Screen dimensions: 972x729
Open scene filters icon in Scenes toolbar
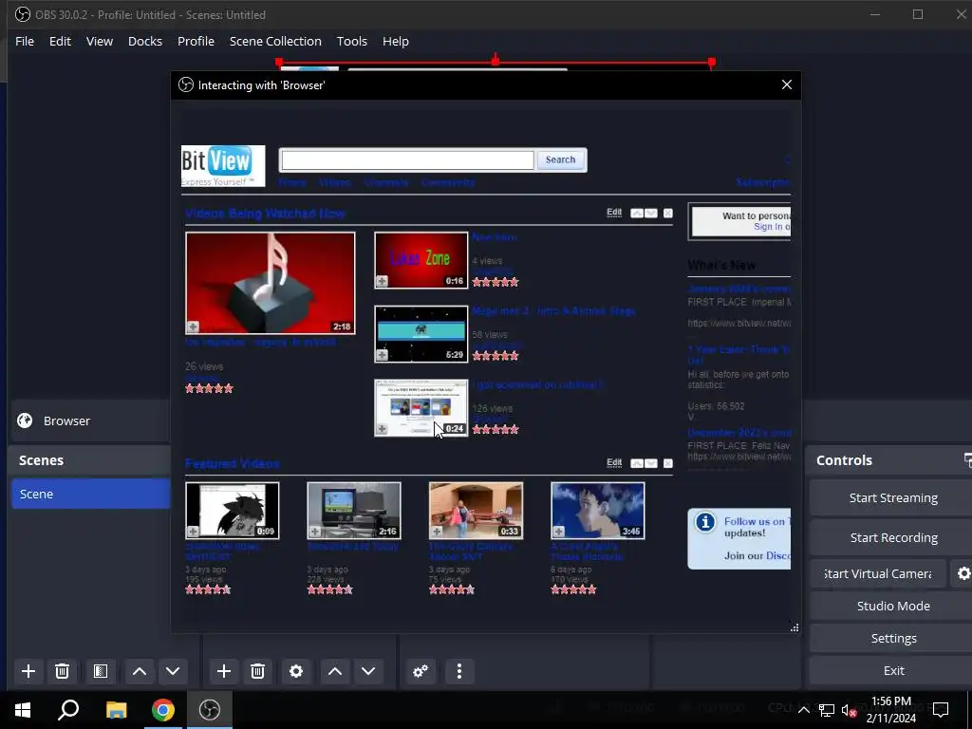(x=101, y=671)
